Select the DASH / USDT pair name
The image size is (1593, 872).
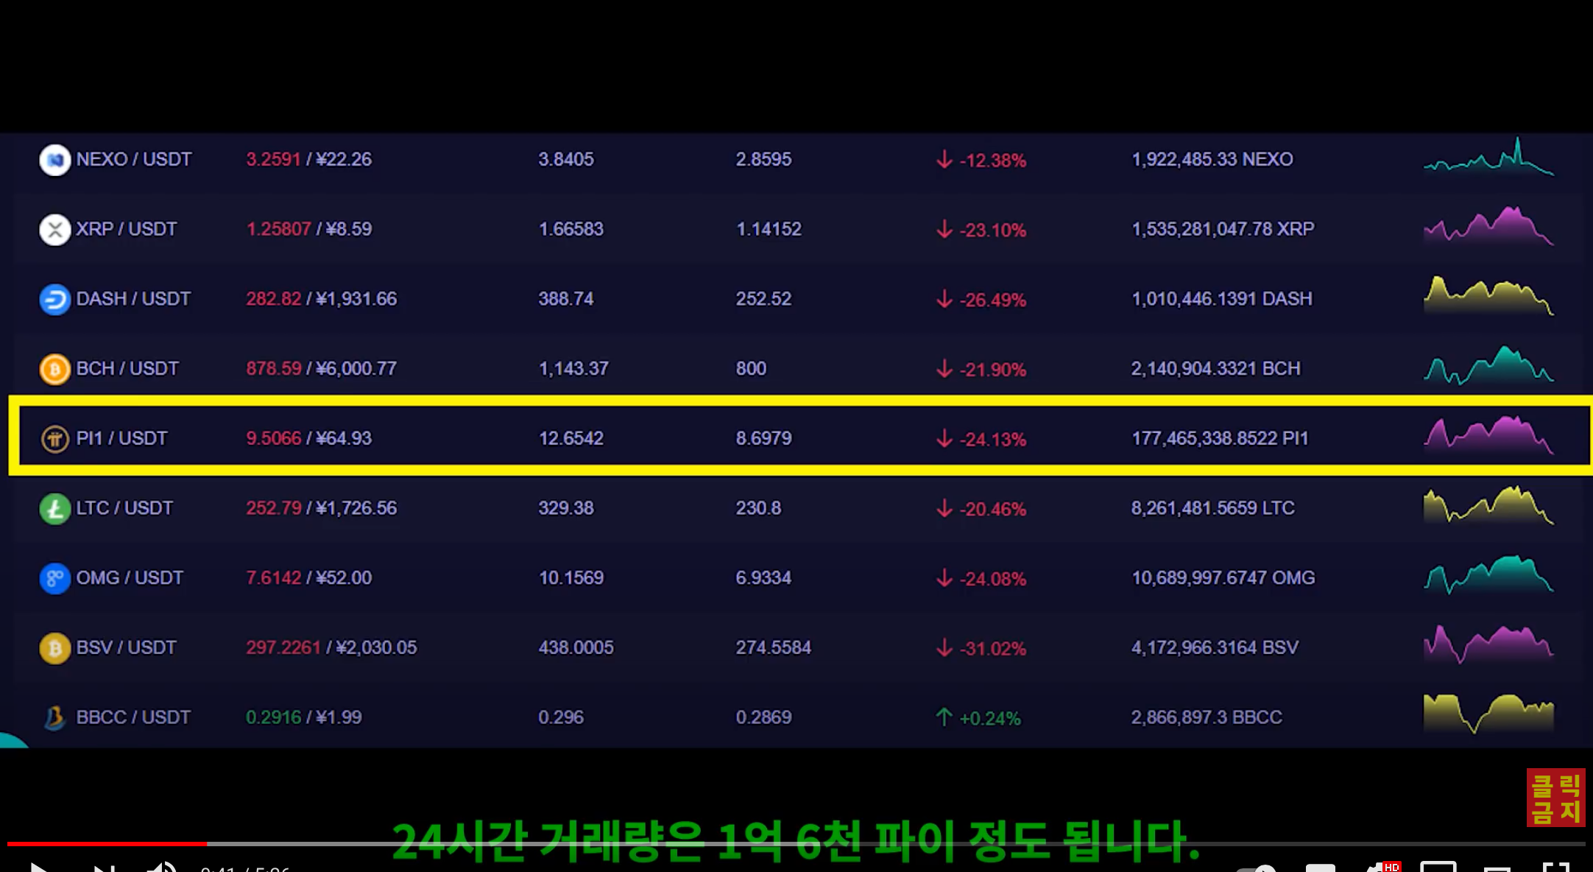[133, 299]
